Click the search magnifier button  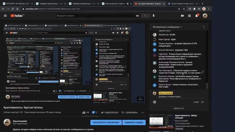(145, 16)
